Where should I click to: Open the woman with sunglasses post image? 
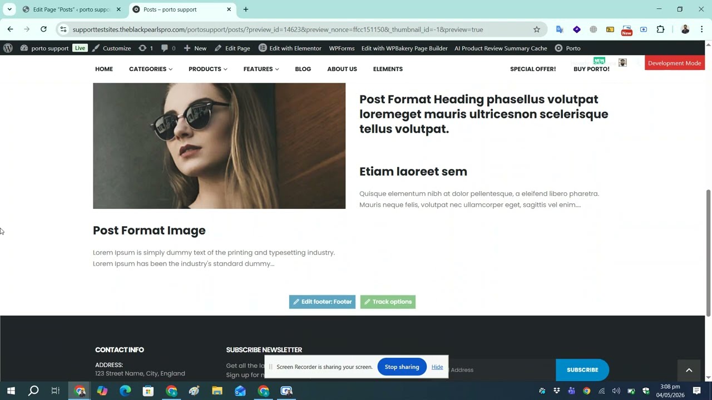[219, 146]
